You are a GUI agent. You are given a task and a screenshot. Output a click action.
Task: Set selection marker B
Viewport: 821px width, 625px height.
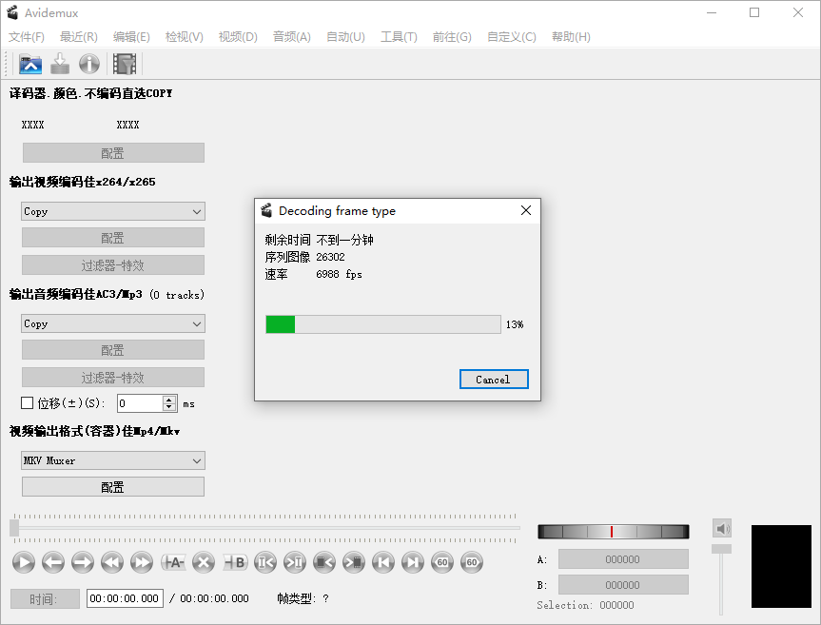(x=234, y=562)
